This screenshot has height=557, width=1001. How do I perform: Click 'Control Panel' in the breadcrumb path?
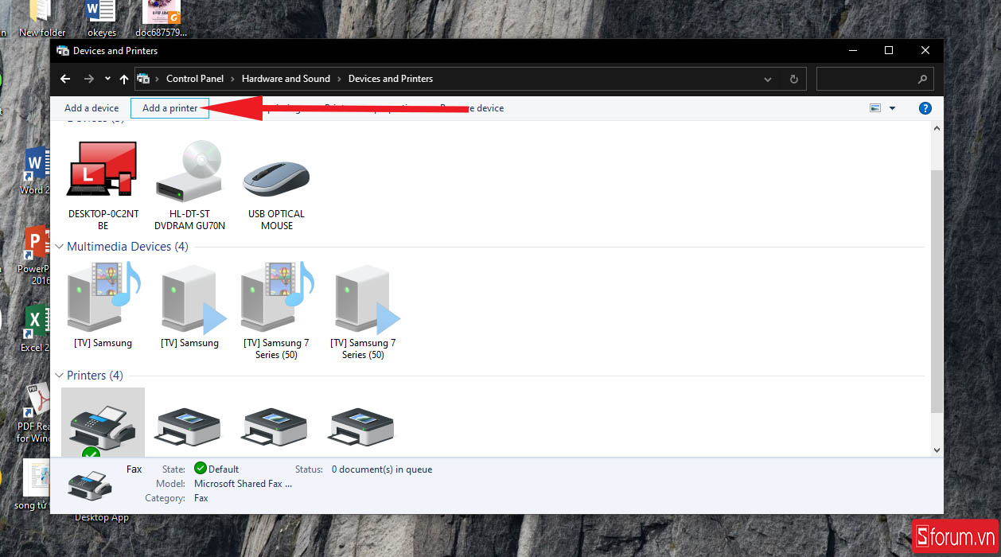[x=195, y=79]
